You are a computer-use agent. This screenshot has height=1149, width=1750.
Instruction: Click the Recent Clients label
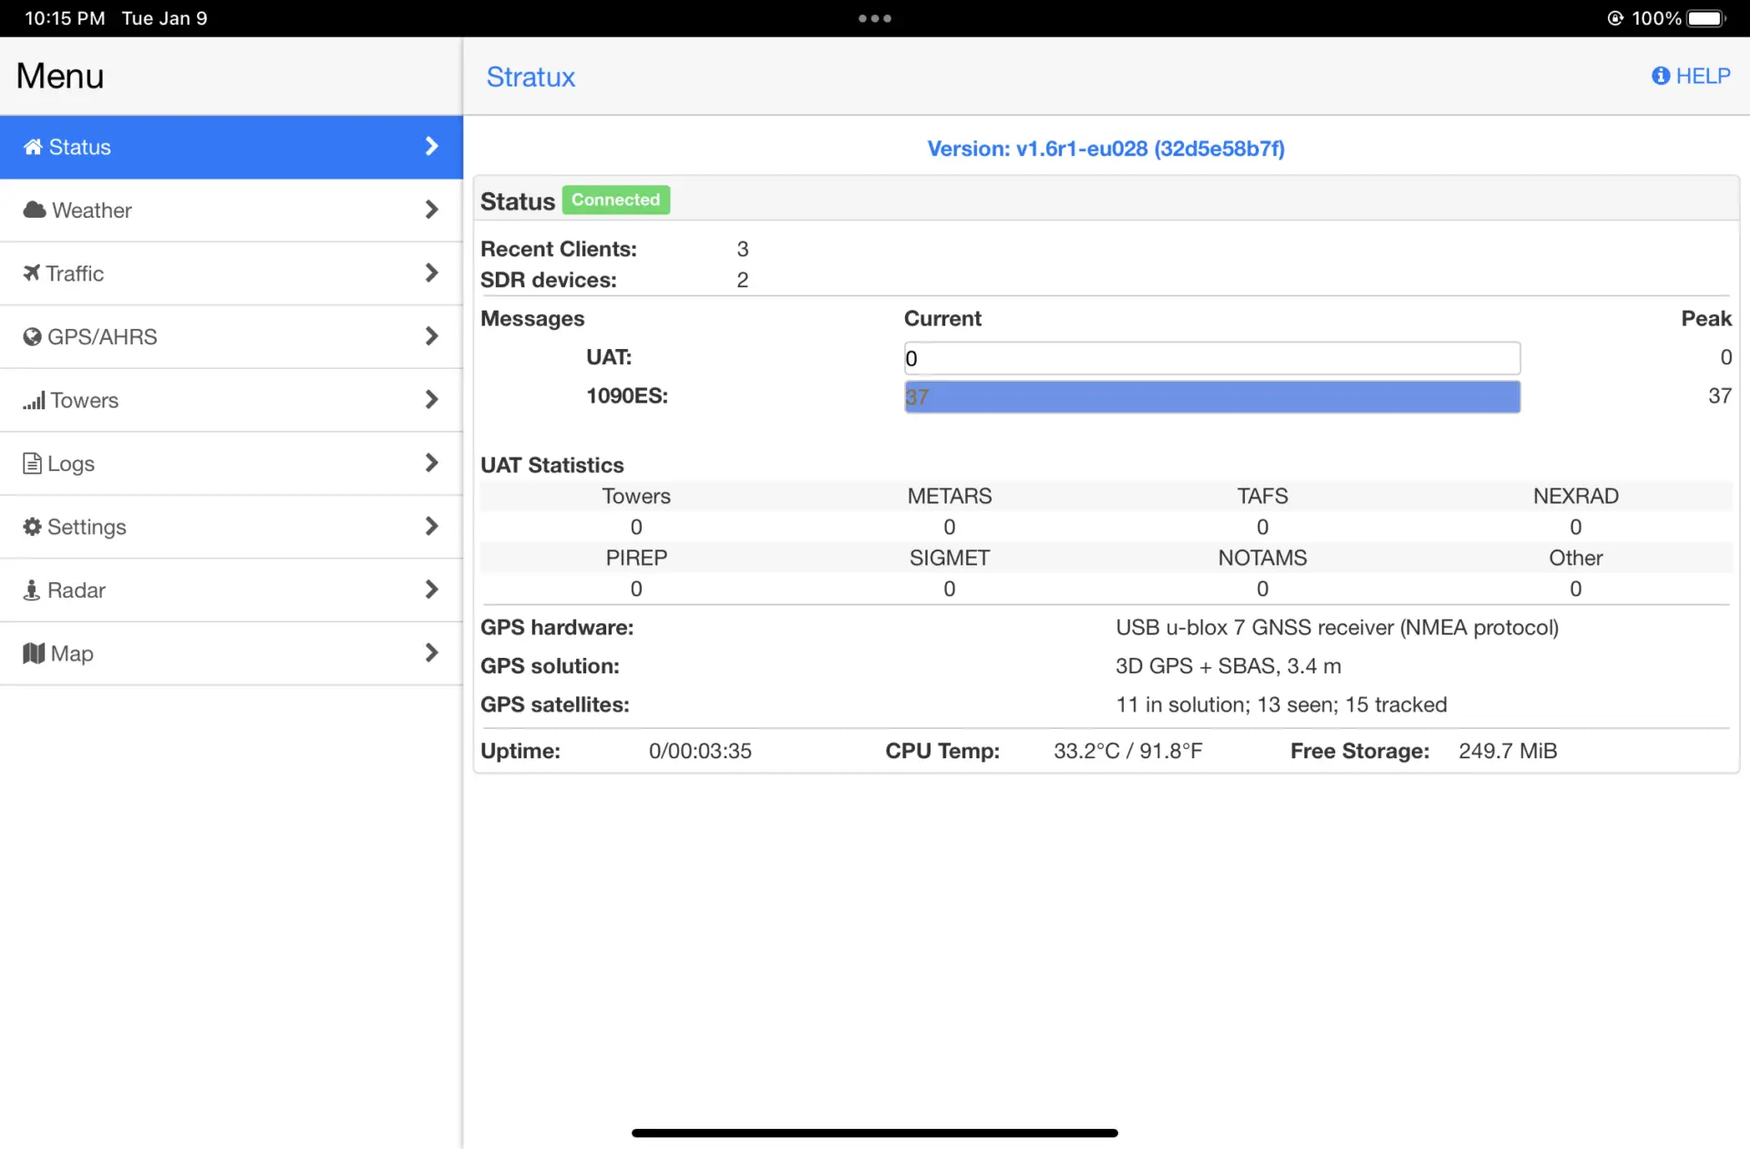tap(559, 249)
